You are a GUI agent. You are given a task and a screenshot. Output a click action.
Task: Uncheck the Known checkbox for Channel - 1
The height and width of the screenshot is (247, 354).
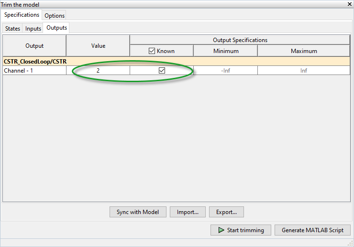162,70
